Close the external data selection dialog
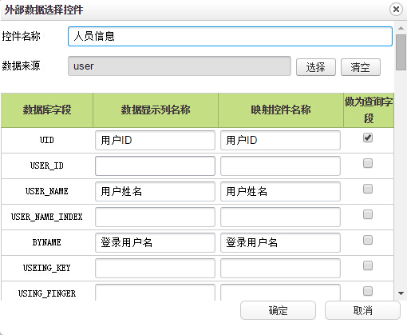407x335 pixels. (x=396, y=10)
